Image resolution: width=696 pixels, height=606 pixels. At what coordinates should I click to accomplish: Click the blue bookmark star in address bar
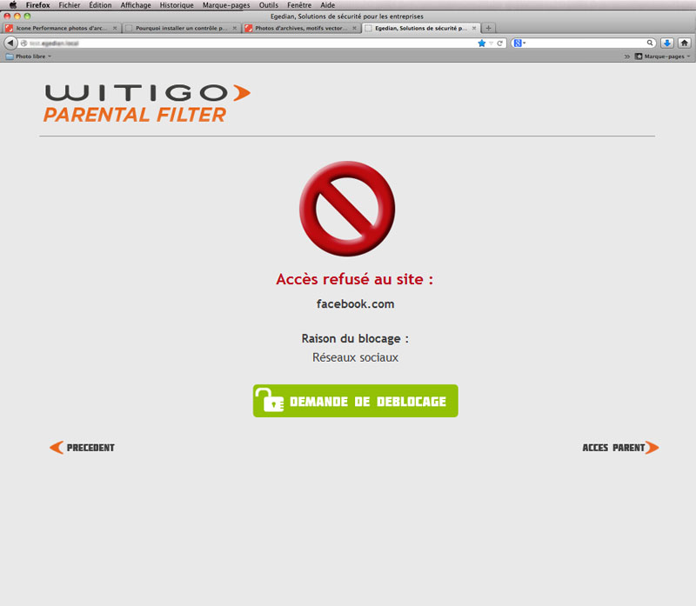(x=481, y=43)
